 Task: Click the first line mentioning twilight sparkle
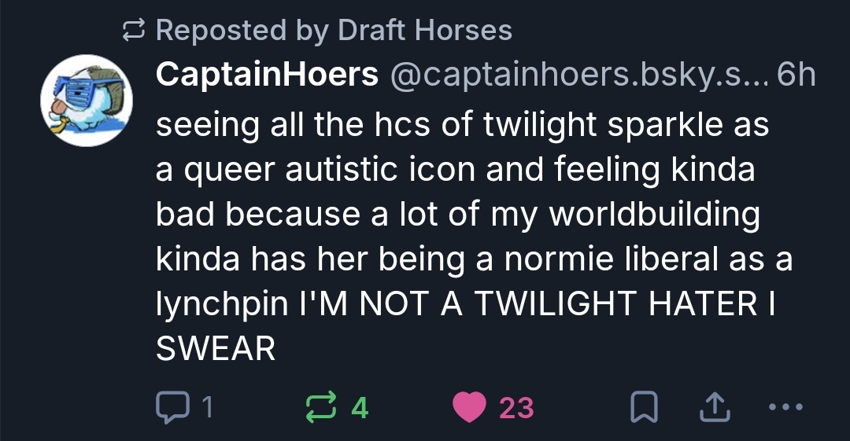pos(462,125)
